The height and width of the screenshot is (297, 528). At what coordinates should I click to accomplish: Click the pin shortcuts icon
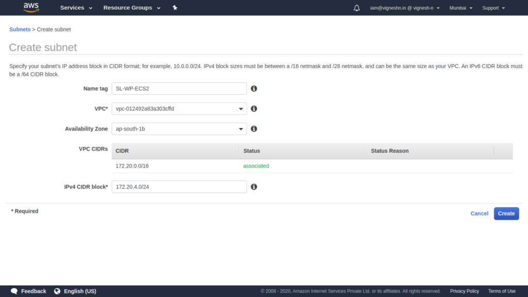pyautogui.click(x=175, y=8)
